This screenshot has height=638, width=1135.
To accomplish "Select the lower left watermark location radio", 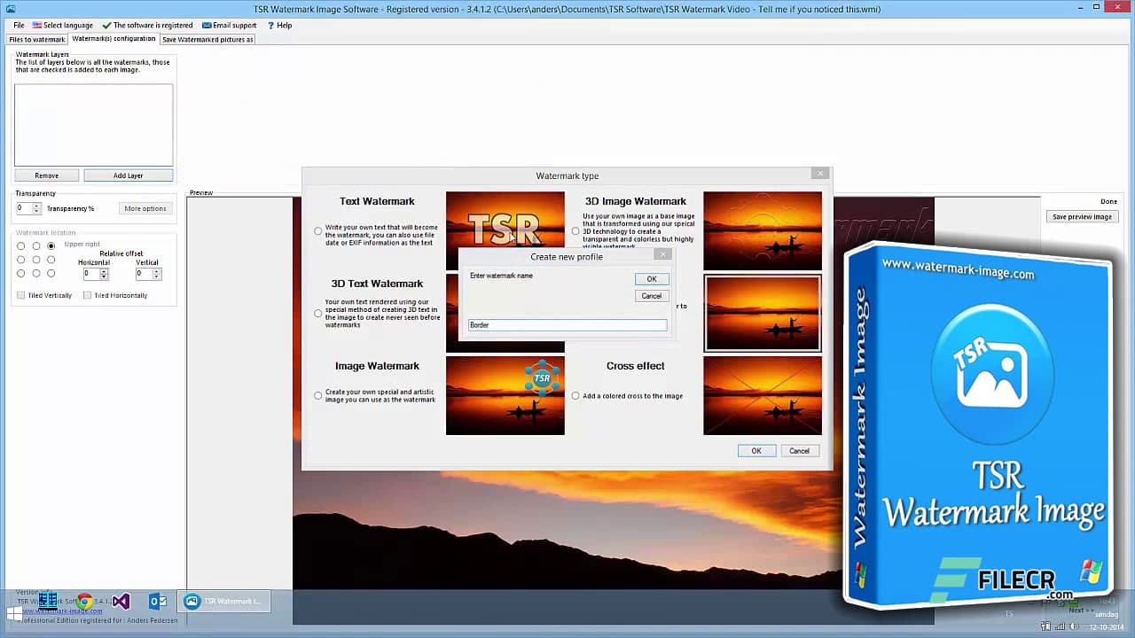I will [21, 273].
